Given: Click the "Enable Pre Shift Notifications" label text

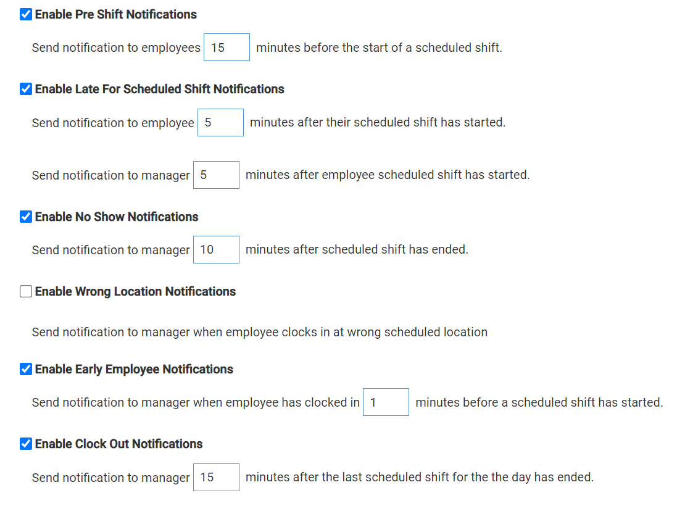Looking at the screenshot, I should click(x=116, y=14).
